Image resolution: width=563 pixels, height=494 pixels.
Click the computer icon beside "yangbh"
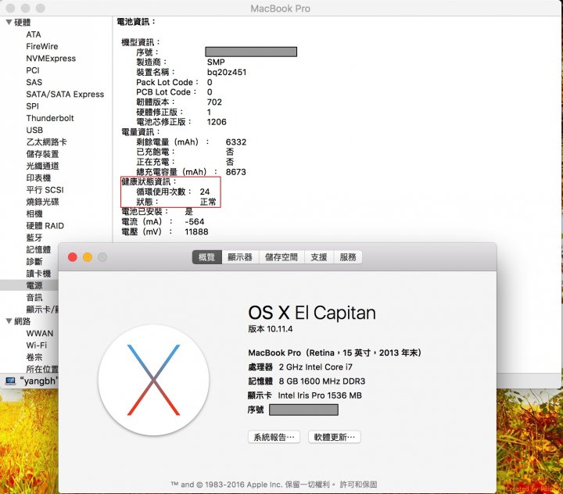pyautogui.click(x=10, y=381)
